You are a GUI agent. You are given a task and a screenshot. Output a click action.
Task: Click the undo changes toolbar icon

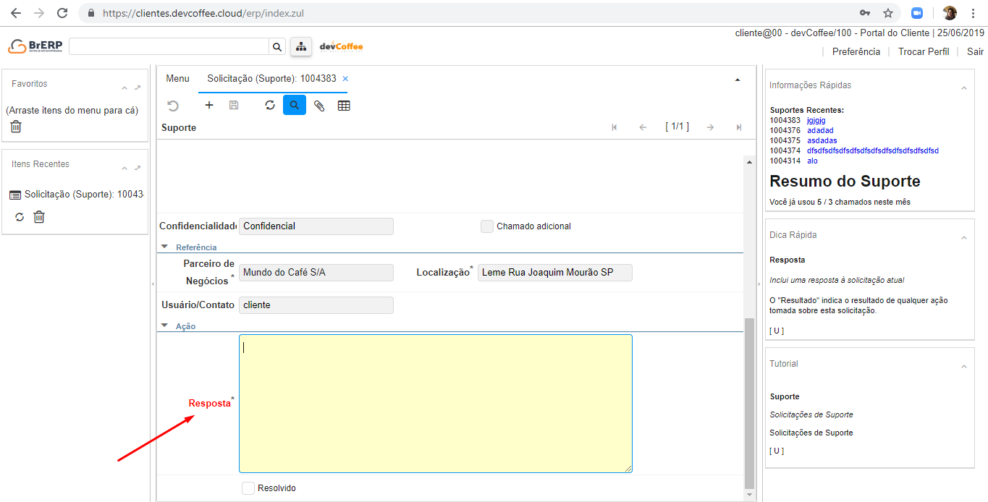click(173, 106)
